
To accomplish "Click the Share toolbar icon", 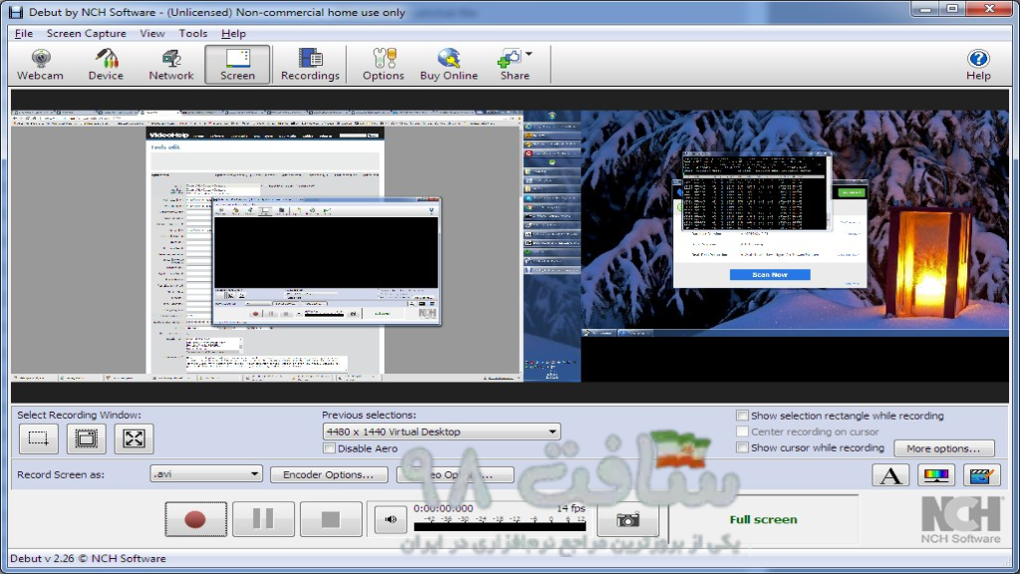I will (513, 65).
